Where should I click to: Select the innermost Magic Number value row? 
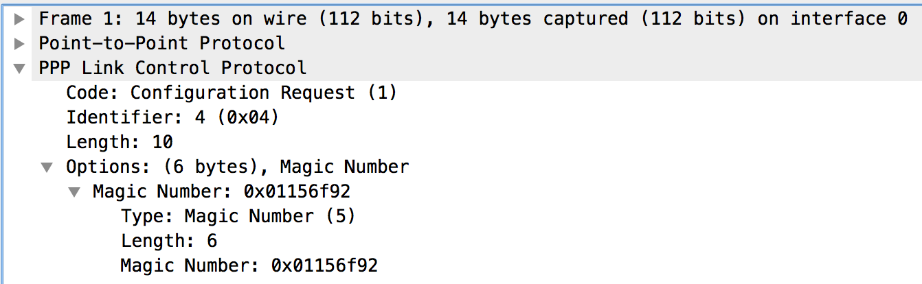249,265
